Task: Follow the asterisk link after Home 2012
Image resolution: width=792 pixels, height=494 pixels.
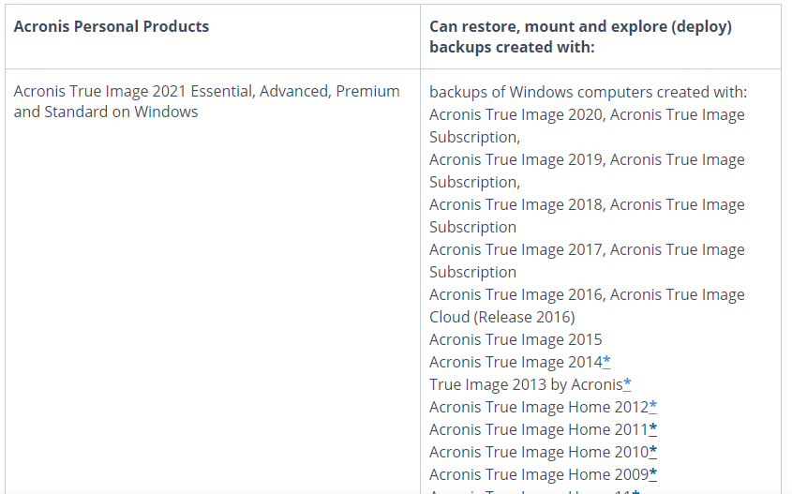Action: pos(653,407)
